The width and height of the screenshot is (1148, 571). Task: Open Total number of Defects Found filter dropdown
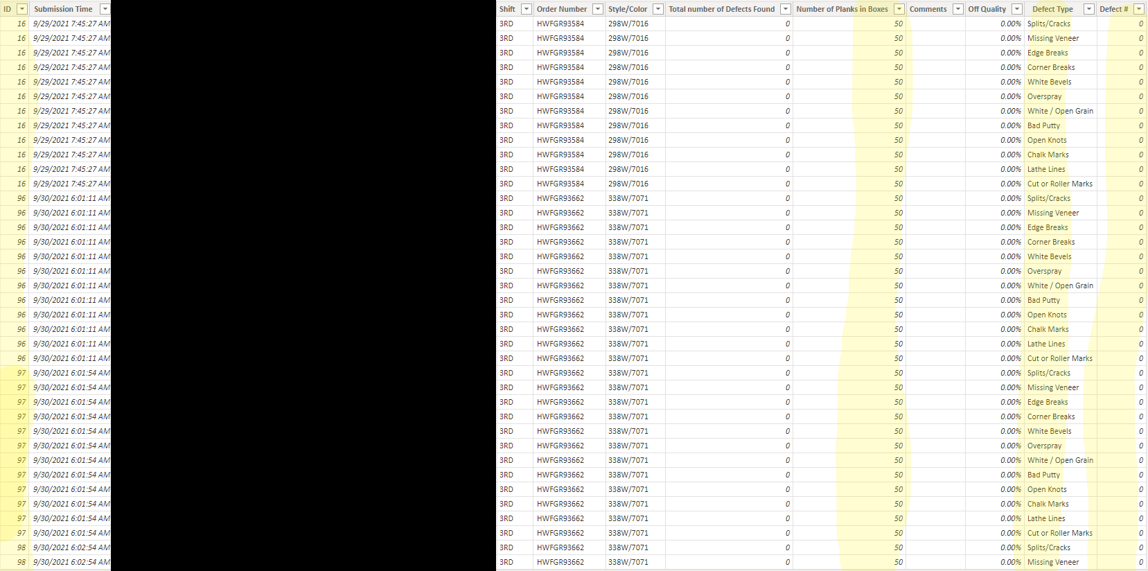[786, 9]
